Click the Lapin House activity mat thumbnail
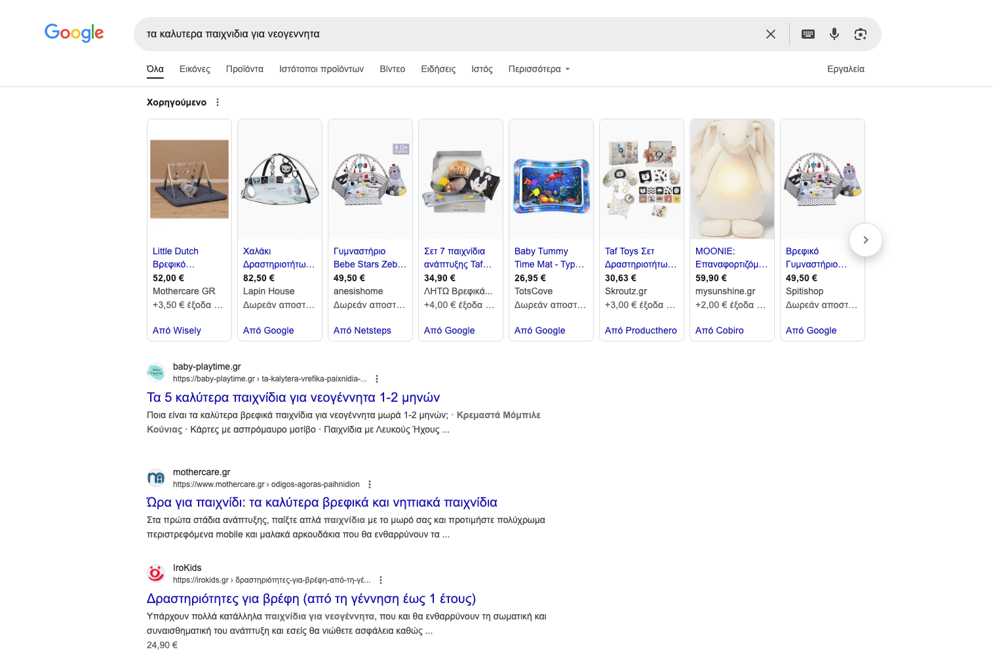The height and width of the screenshot is (662, 993). click(x=280, y=179)
